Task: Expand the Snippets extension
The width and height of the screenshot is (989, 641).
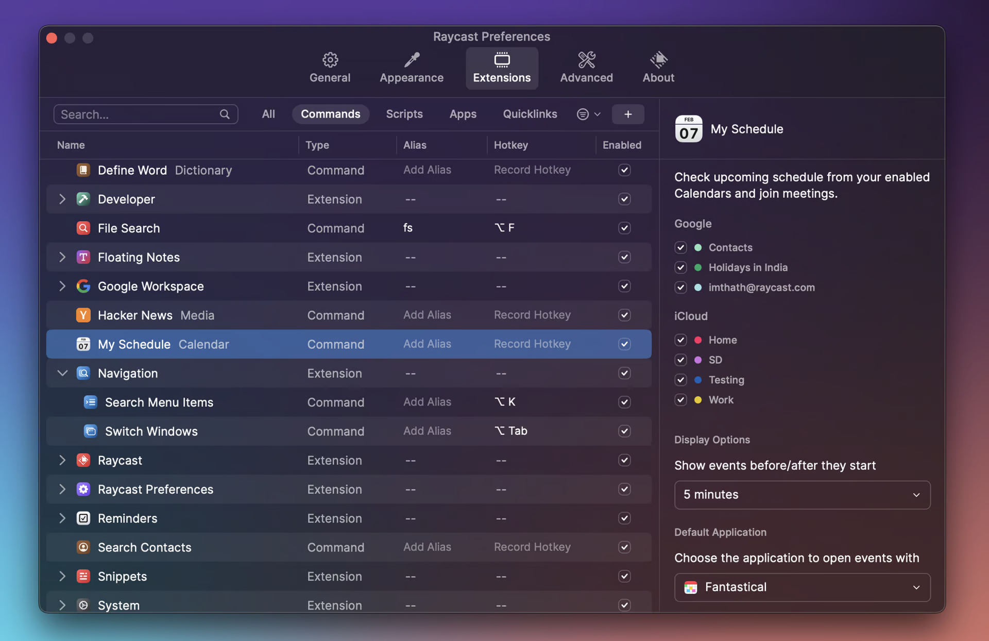Action: (62, 576)
